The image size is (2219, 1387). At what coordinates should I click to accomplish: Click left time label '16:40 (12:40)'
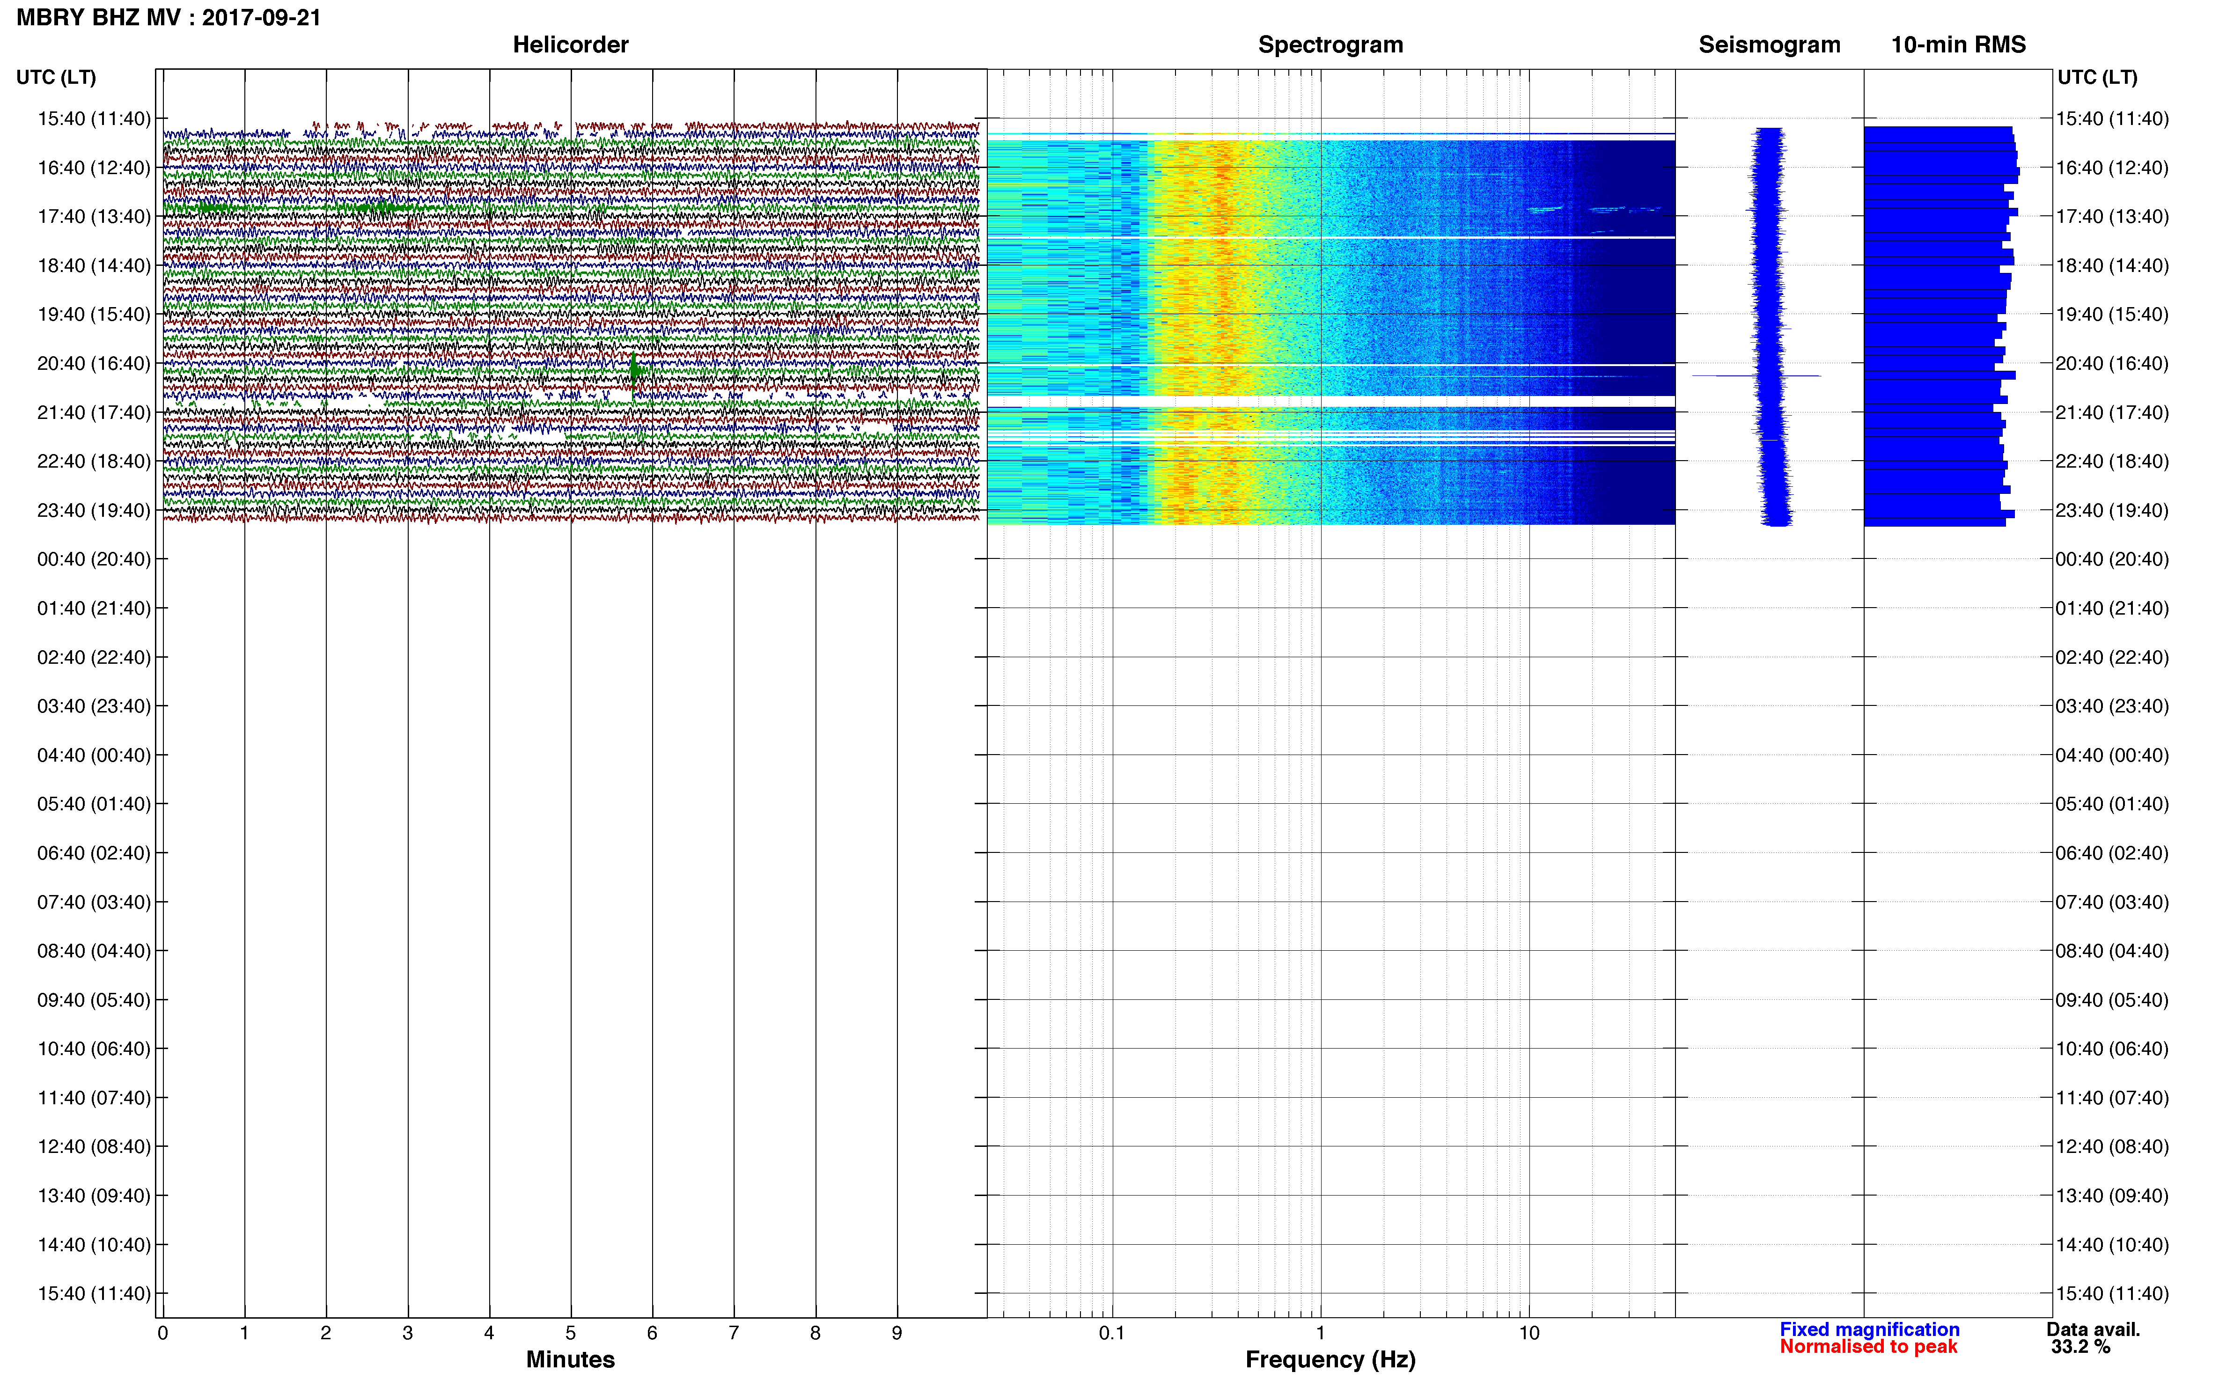(94, 168)
